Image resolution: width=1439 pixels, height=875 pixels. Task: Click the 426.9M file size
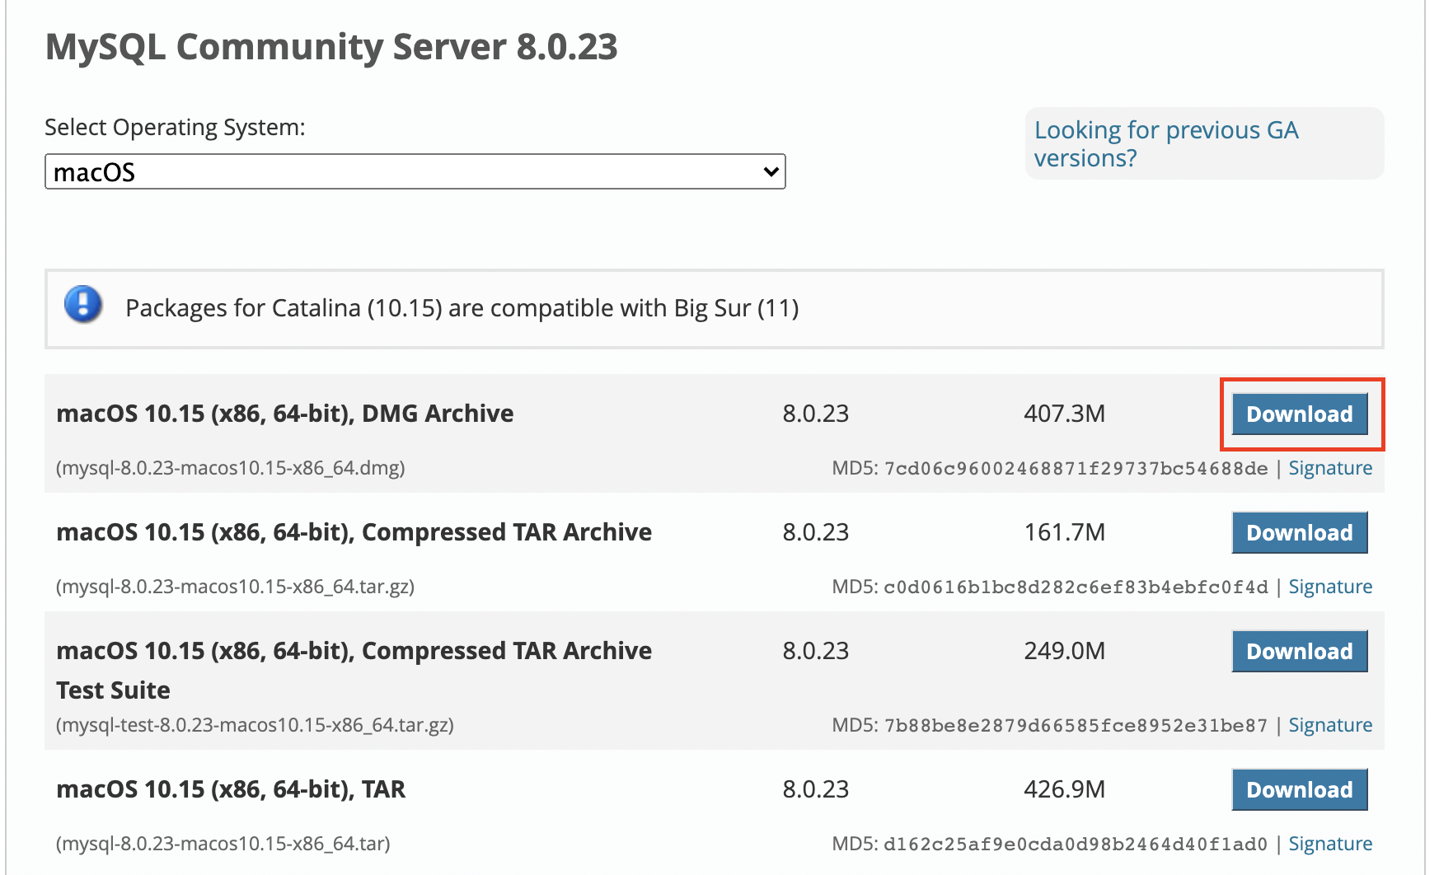[1064, 789]
